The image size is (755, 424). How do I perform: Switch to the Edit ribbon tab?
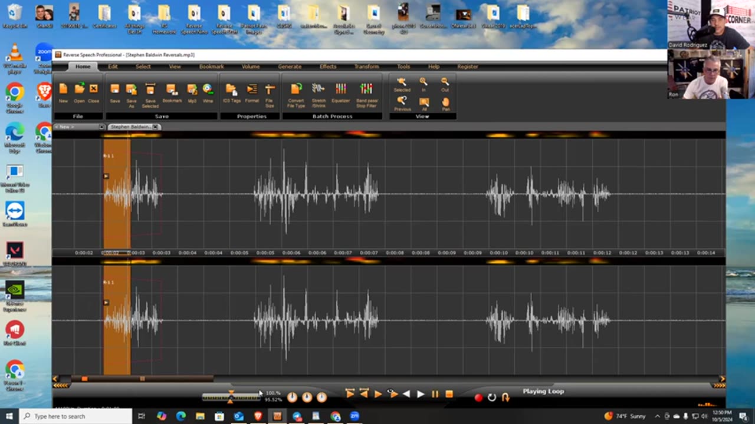click(x=113, y=67)
